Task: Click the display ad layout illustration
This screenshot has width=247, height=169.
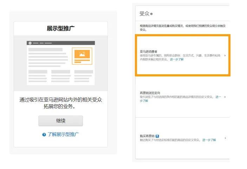Action: tap(61, 63)
